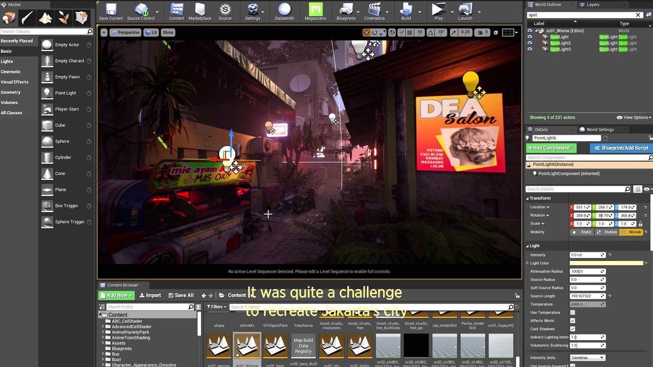The height and width of the screenshot is (367, 653).
Task: Click the Save Current toolbar icon
Action: [111, 11]
